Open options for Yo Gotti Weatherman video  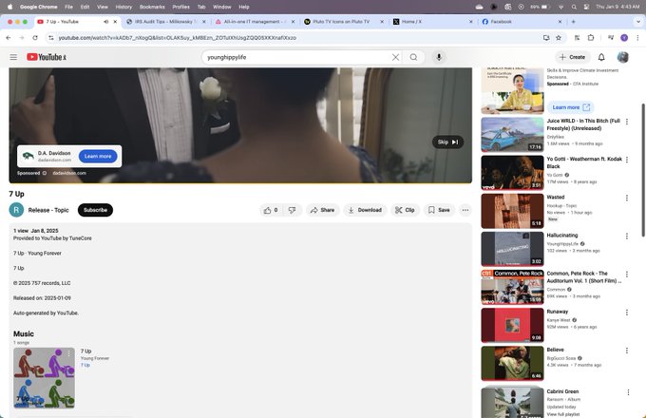click(627, 160)
